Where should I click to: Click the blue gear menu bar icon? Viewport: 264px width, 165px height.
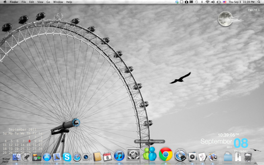[177, 2]
